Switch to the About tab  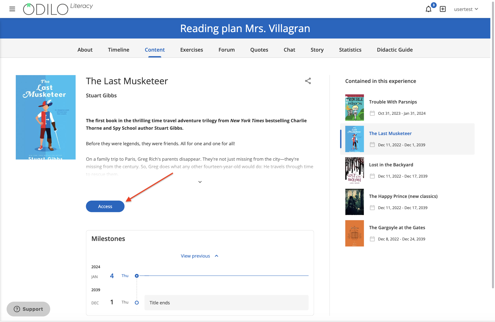85,50
